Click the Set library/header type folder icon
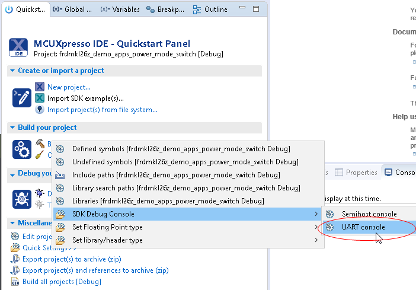The height and width of the screenshot is (290, 416). pos(60,240)
